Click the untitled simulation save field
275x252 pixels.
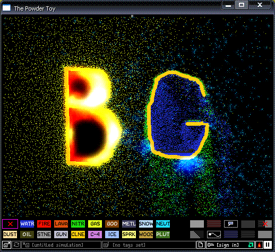pos(61,245)
